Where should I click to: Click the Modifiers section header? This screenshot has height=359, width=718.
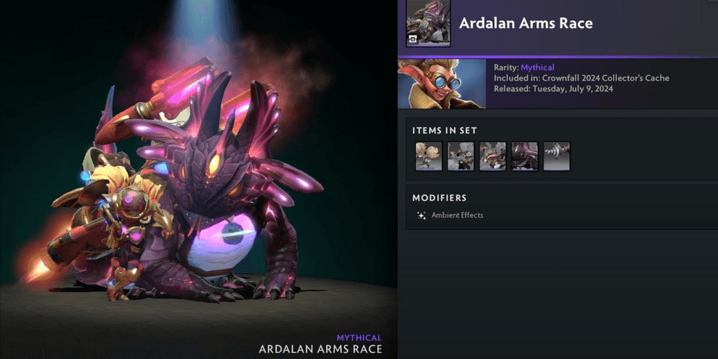(439, 198)
